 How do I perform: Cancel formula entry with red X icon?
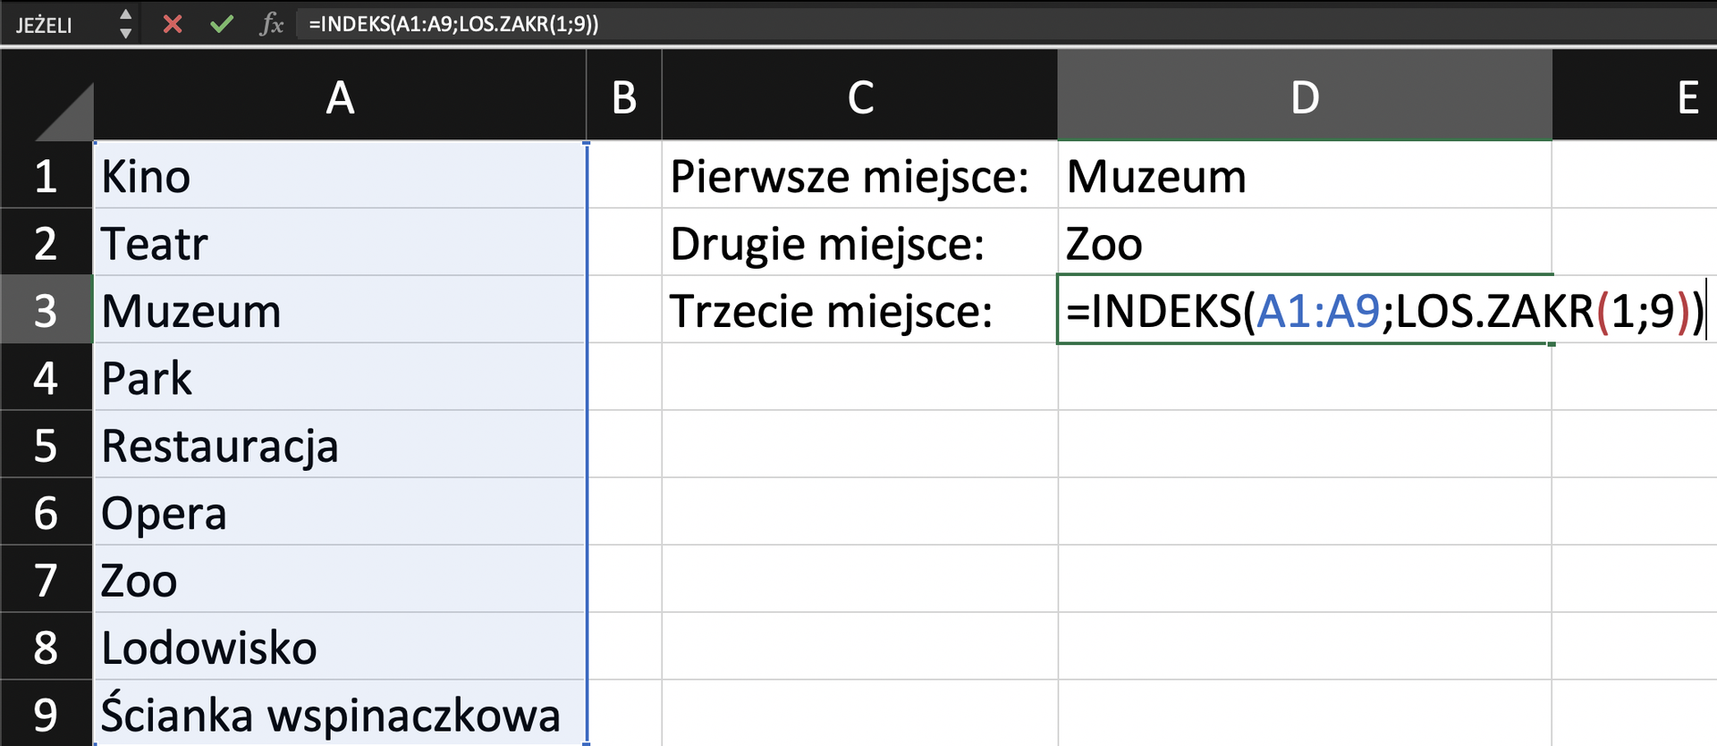(172, 24)
